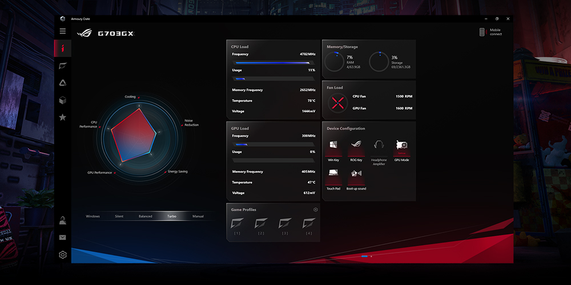Click the 78°C CPU temperature value
571x285 pixels.
[311, 101]
